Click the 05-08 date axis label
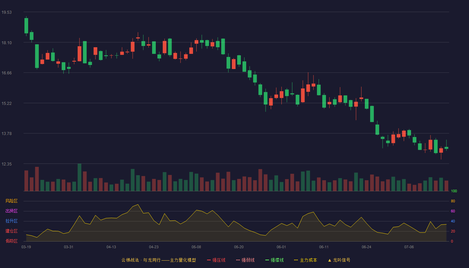Viewport: 469px width, 268px height. pos(196,247)
